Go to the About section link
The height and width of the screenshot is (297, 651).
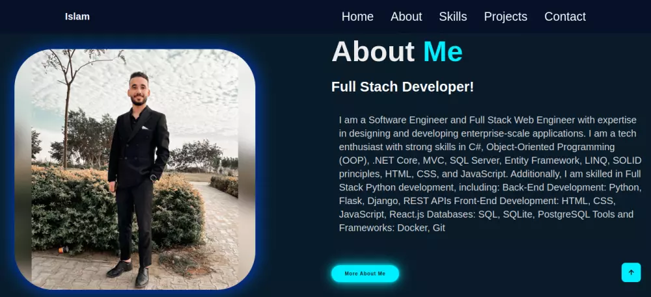(406, 16)
